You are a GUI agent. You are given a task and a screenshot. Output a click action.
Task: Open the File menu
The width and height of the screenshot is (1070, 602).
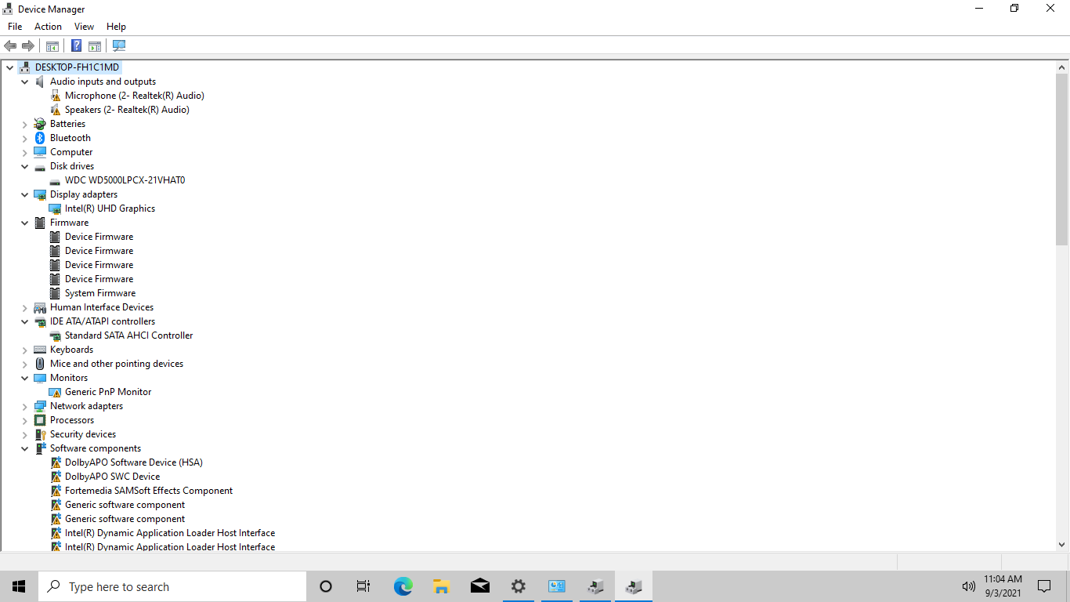15,27
